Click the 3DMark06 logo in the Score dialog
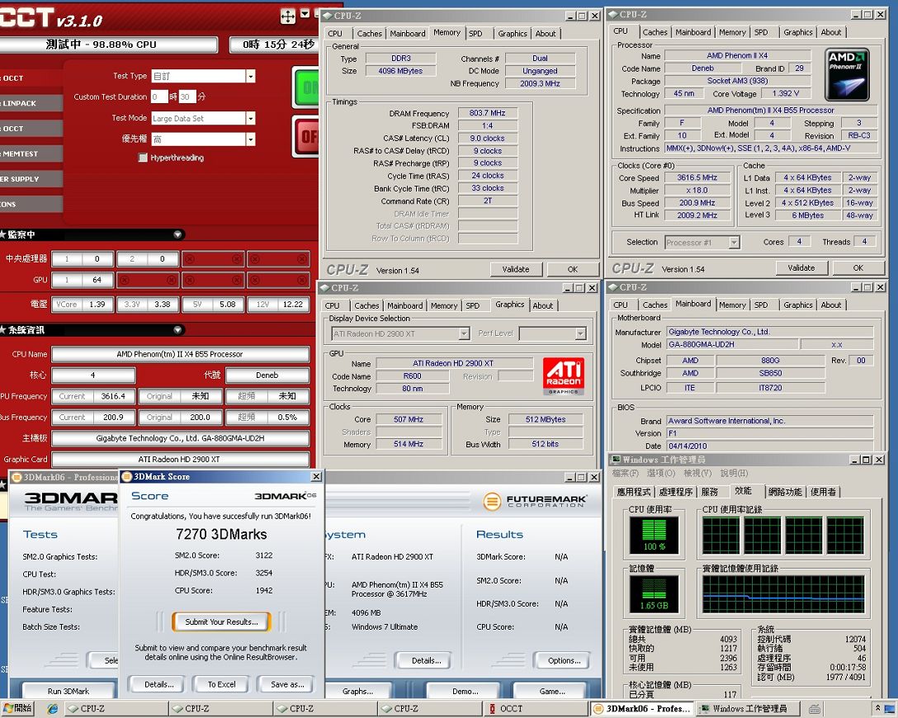Viewport: 898px width, 718px height. (x=286, y=496)
